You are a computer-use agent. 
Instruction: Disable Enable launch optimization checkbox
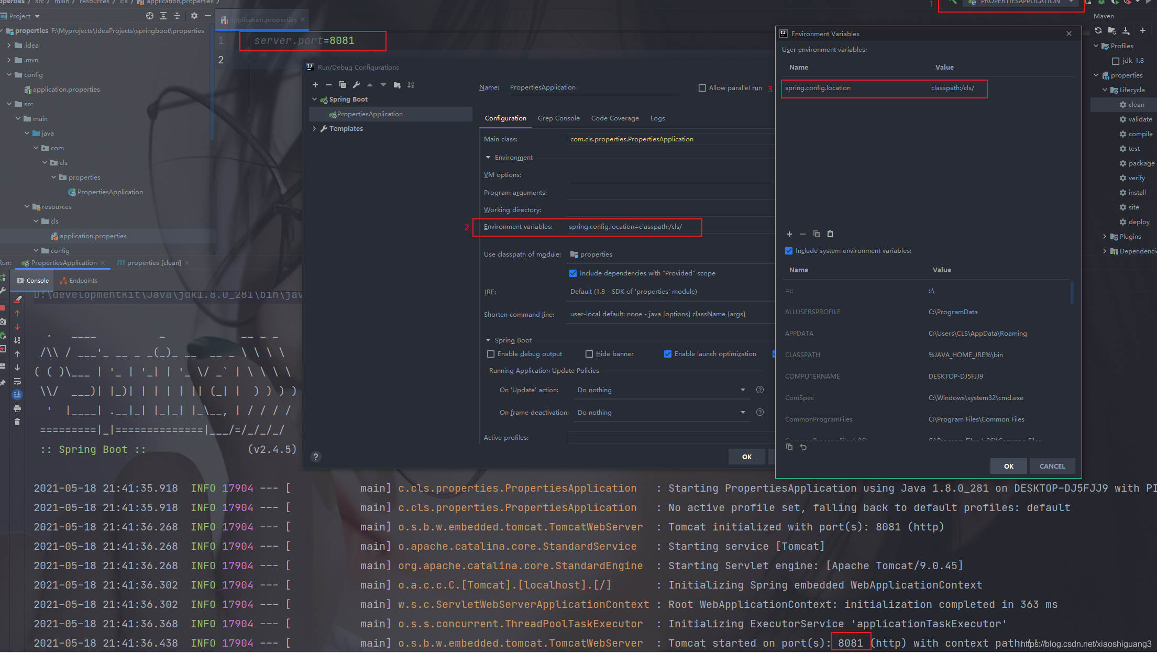tap(668, 354)
